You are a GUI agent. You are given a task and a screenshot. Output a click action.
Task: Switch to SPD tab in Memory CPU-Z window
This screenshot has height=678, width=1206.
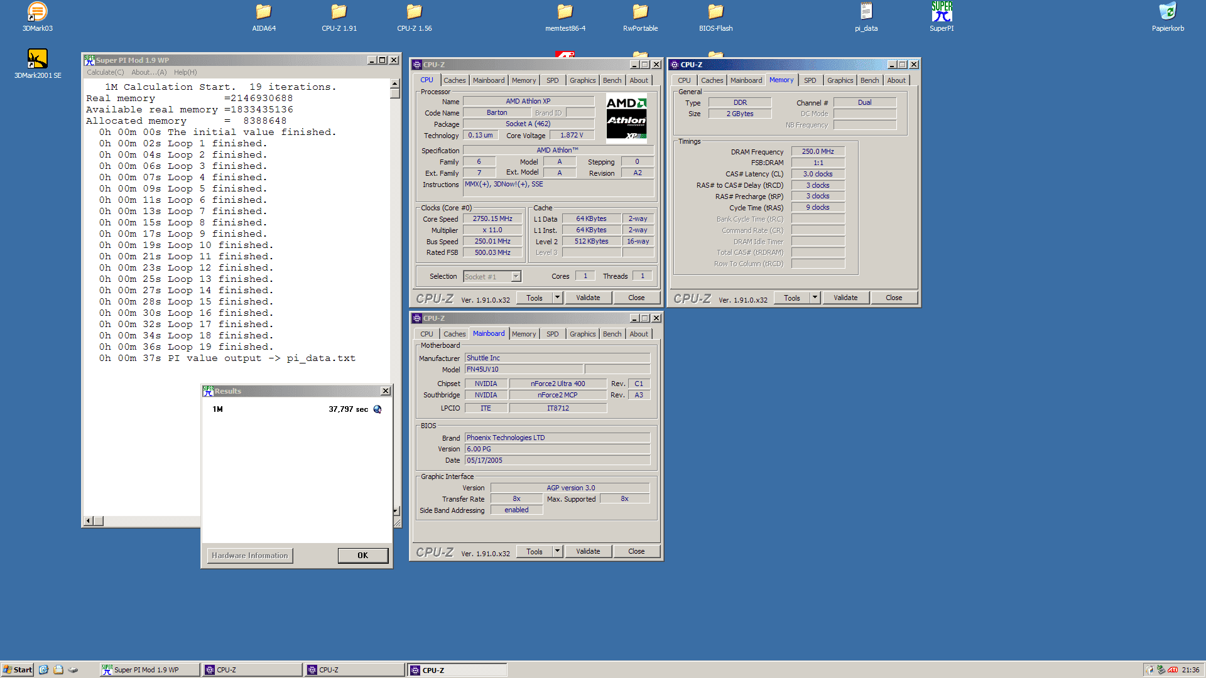pyautogui.click(x=810, y=80)
